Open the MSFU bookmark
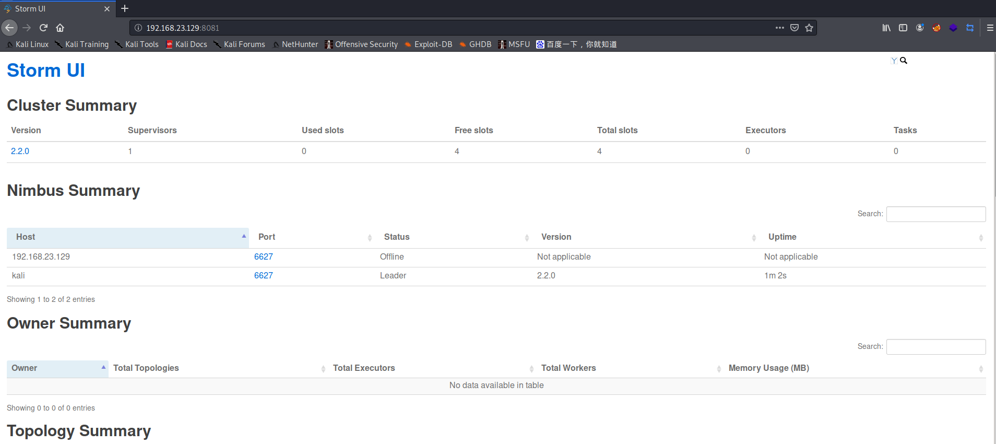Screen dimensions: 996x444 [x=514, y=44]
